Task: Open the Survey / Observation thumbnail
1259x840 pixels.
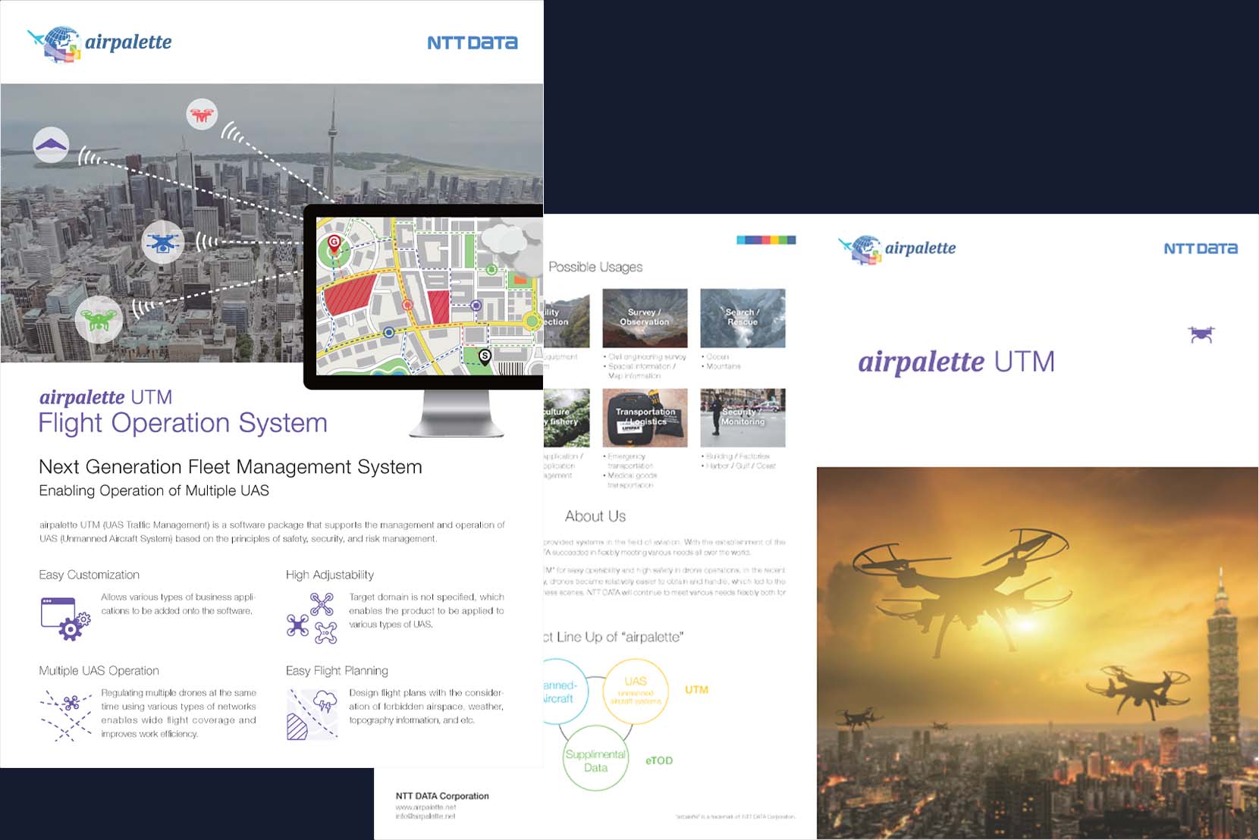Action: coord(645,318)
